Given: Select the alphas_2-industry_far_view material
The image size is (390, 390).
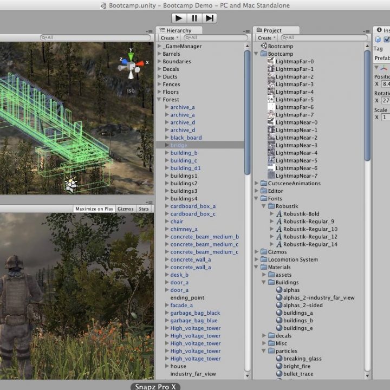Looking at the screenshot, I should click(x=315, y=297).
